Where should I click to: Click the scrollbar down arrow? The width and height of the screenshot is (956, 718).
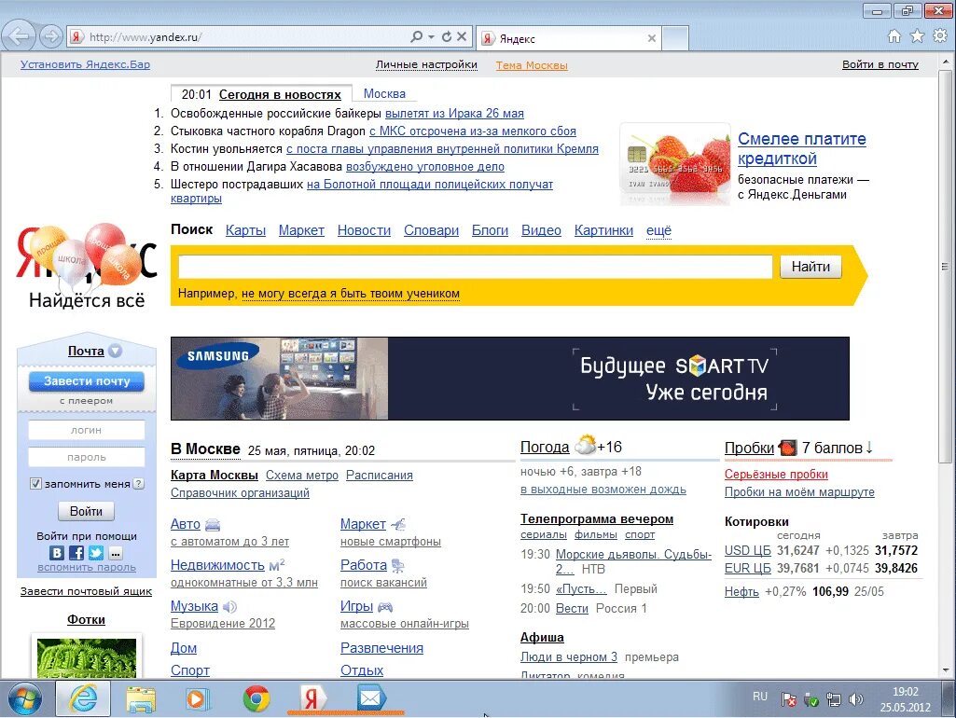pos(946,670)
